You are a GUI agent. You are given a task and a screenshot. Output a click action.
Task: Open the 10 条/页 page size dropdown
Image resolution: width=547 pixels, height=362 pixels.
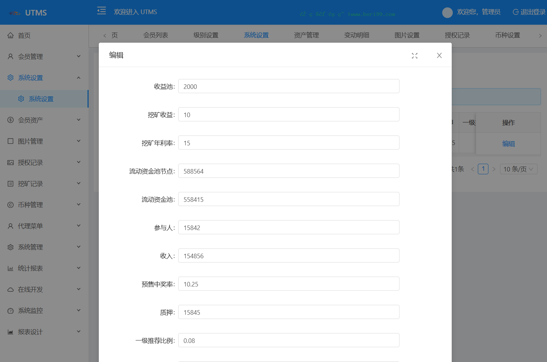coord(519,169)
